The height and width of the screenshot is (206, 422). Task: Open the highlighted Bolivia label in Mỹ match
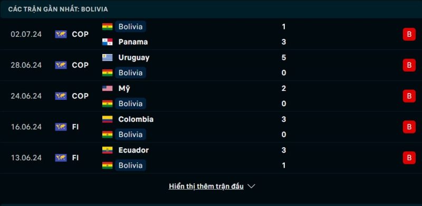(x=130, y=104)
